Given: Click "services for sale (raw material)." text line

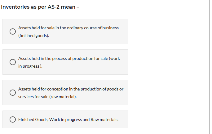Looking at the screenshot, I should click(47, 97).
